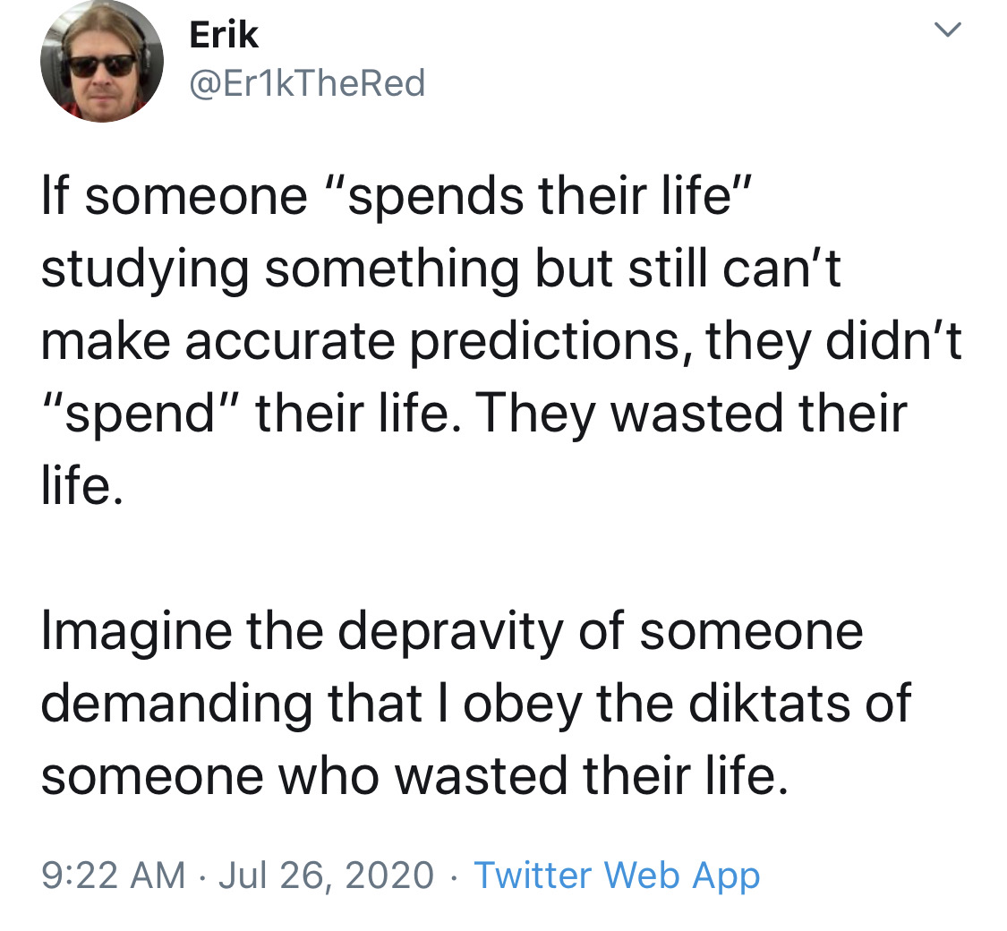This screenshot has width=1007, height=931.
Task: Select the word Imagine starting the second paragraph
Action: pyautogui.click(x=136, y=632)
